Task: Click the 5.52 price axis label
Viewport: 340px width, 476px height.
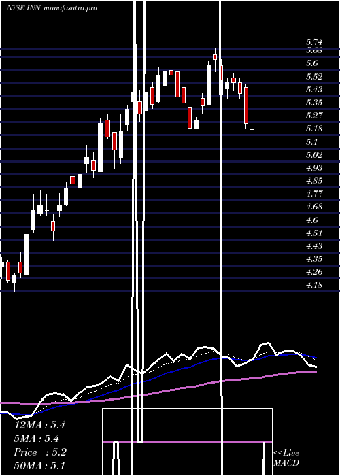Action: click(314, 76)
